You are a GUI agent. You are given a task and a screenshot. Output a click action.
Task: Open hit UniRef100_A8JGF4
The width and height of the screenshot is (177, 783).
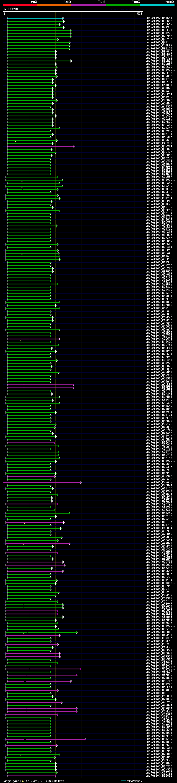(x=159, y=18)
